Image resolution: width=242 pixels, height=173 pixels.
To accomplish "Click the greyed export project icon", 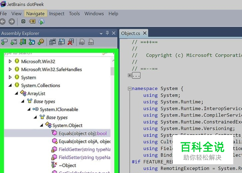I will tap(82, 42).
